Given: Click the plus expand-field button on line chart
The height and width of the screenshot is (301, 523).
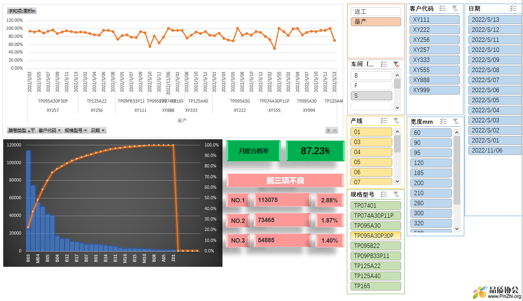Looking at the screenshot, I should tap(328, 130).
